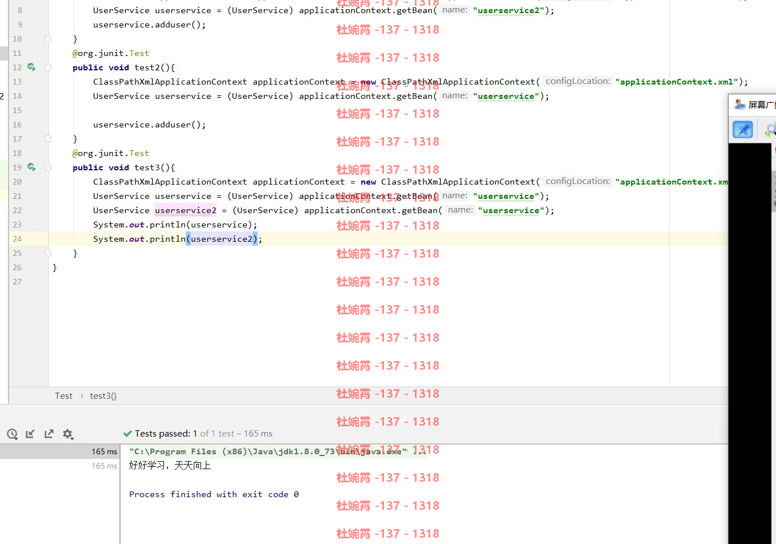The height and width of the screenshot is (544, 776).
Task: Click line number 24 in the gutter
Action: click(x=17, y=239)
